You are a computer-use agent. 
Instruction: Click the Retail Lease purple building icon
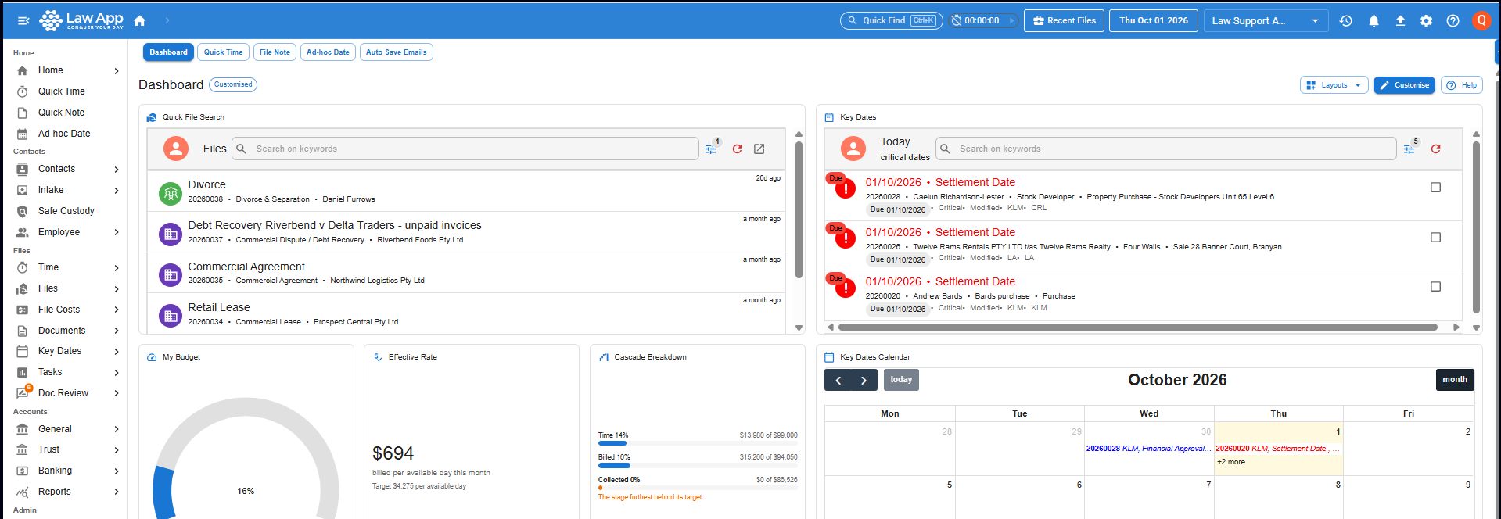(x=171, y=315)
